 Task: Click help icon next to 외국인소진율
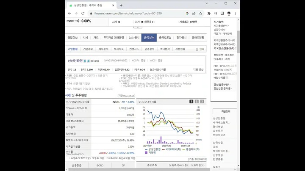point(236,48)
